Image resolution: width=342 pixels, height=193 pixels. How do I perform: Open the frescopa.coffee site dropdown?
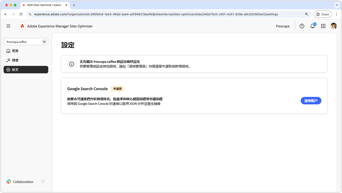[x=26, y=42]
